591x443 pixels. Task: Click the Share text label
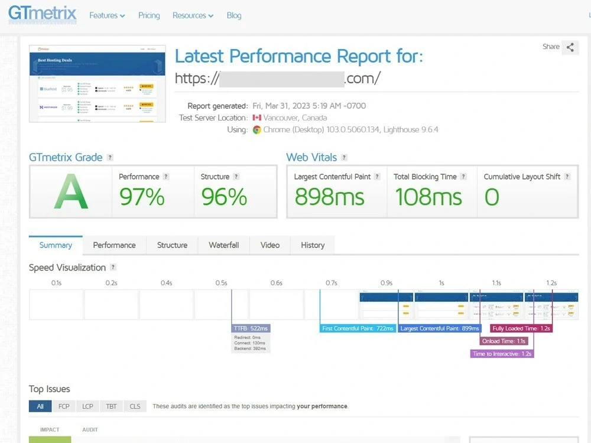(x=551, y=47)
